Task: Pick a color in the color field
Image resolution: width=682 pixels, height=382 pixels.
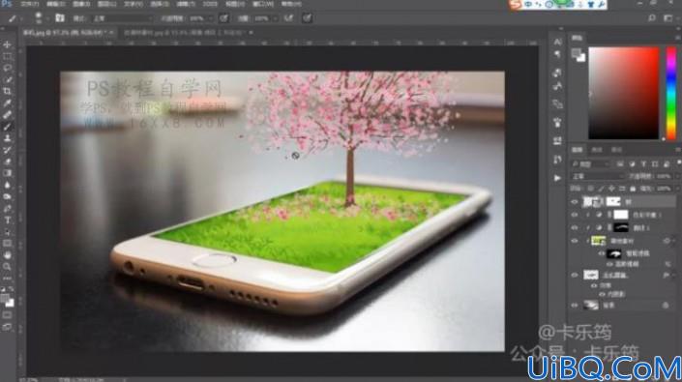Action: click(623, 93)
